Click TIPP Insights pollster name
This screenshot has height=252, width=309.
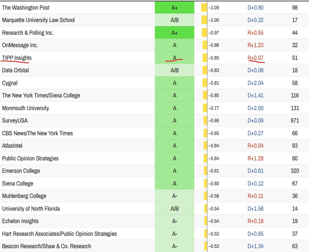(x=17, y=58)
